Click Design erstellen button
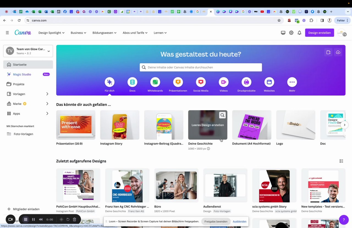The image size is (352, 228). (x=320, y=33)
